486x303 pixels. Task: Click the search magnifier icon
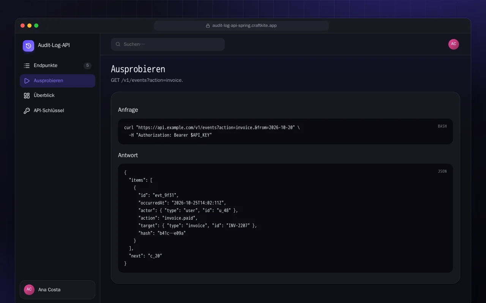[118, 44]
